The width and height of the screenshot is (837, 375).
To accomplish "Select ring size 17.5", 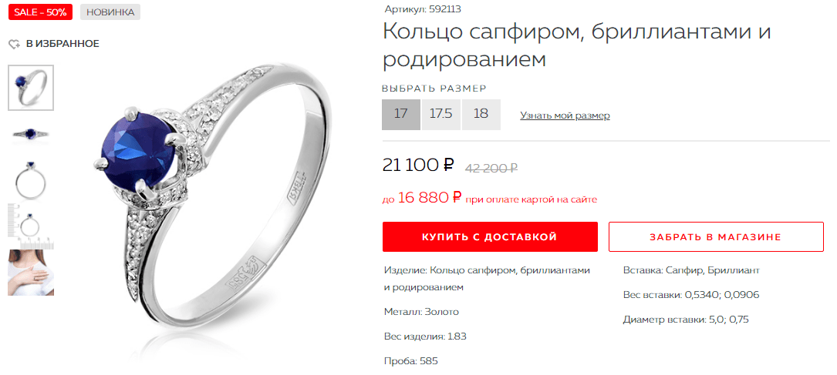I will tap(441, 114).
